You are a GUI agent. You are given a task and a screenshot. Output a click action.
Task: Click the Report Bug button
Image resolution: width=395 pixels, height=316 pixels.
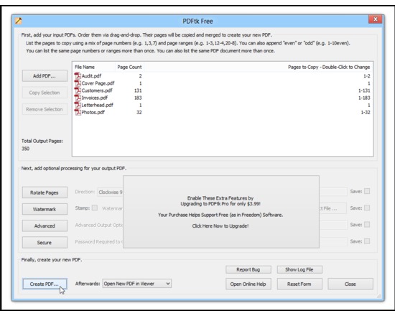(248, 269)
